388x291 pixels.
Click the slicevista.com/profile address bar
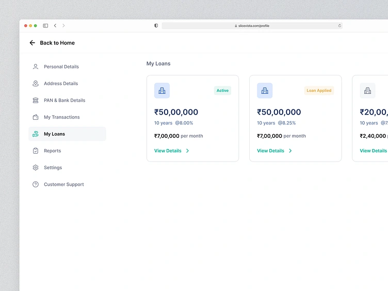pyautogui.click(x=252, y=26)
